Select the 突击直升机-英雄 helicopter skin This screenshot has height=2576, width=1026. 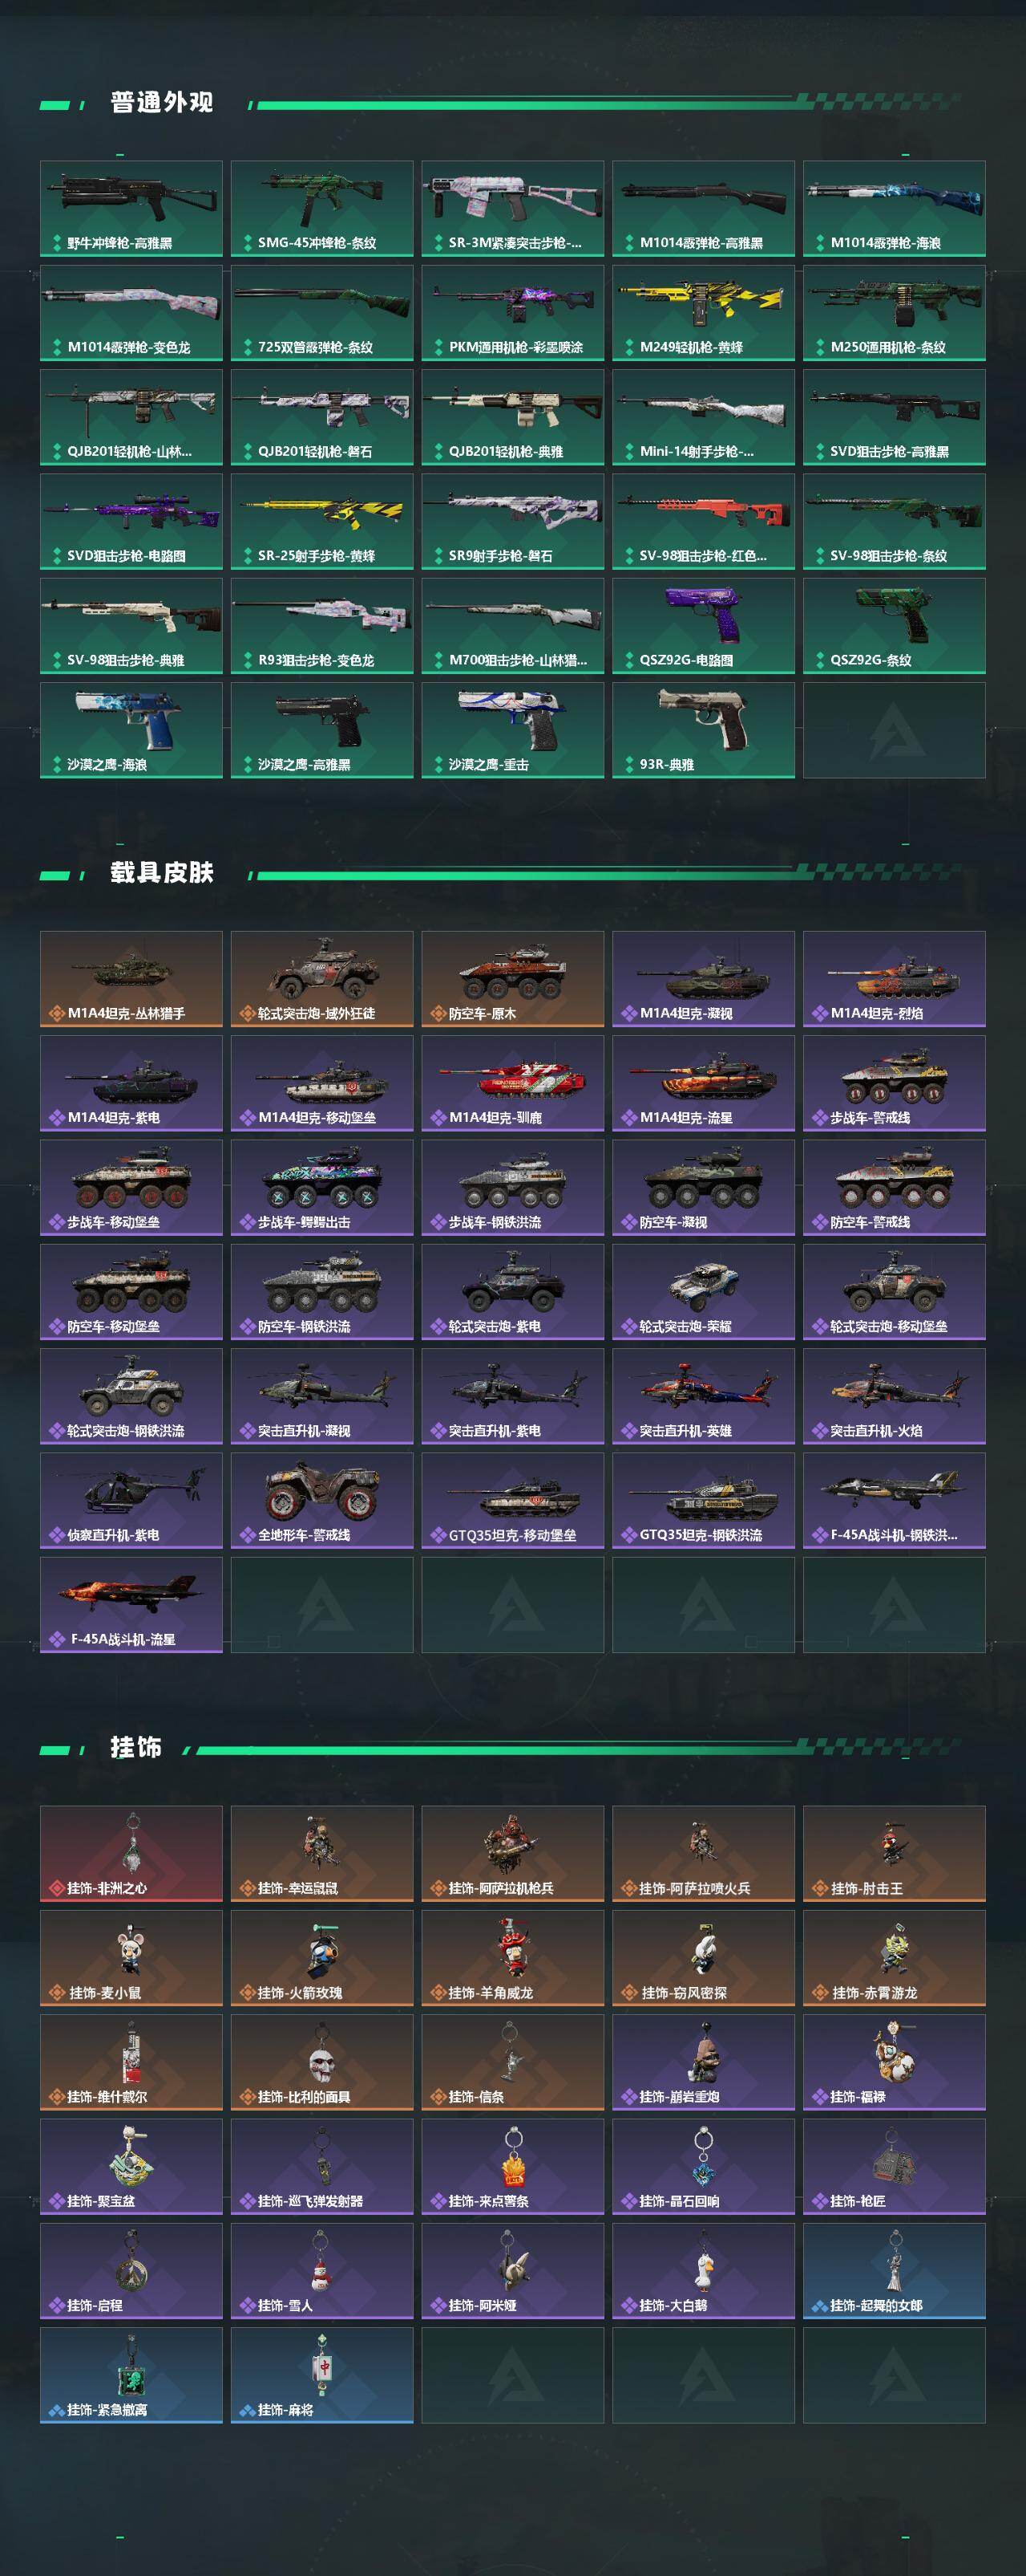[x=703, y=1396]
